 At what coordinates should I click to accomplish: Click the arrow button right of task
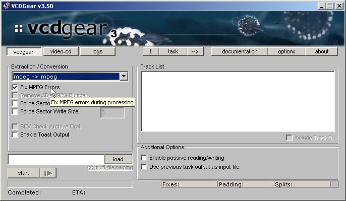(x=195, y=51)
